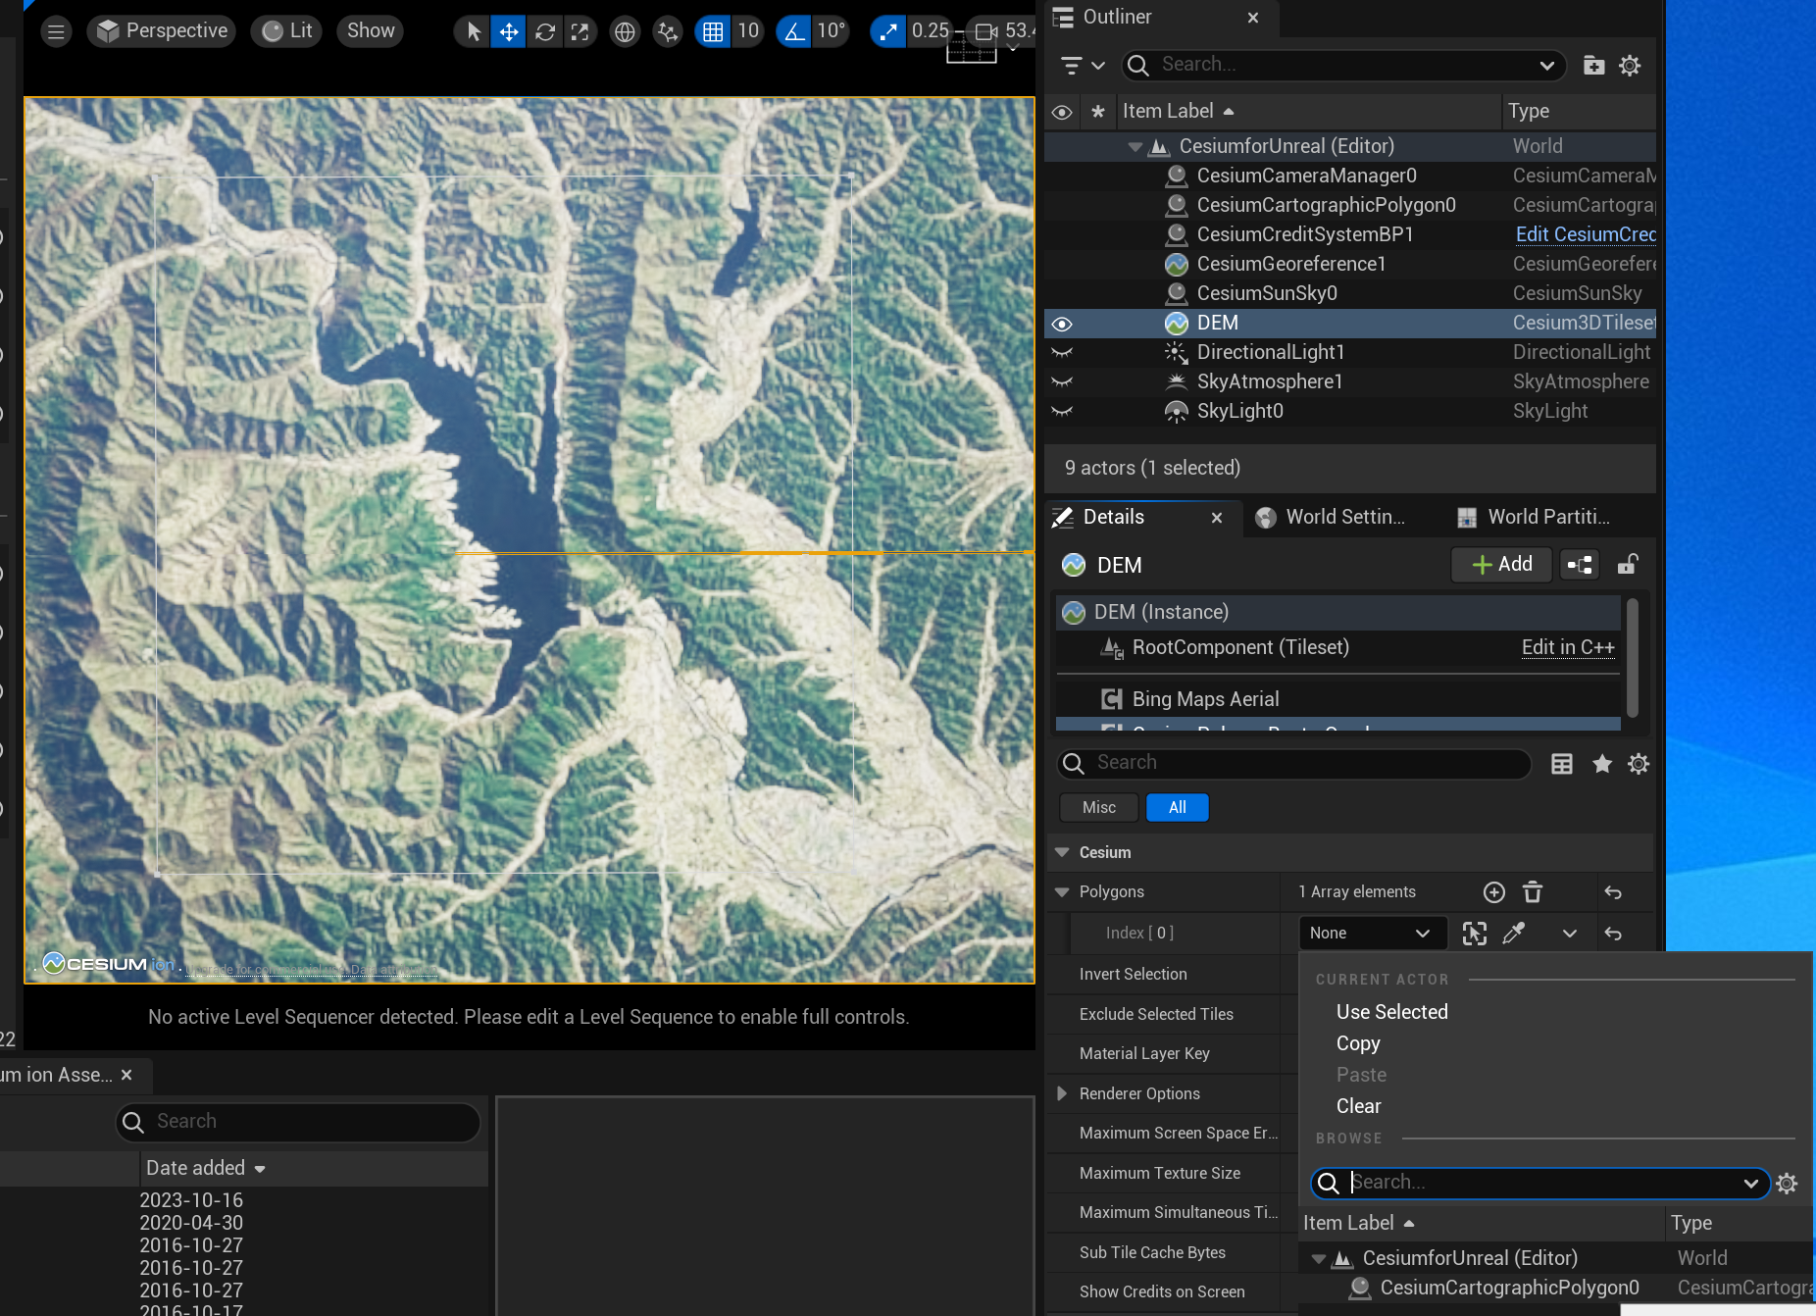Toggle rotation angle snapping icon
Screen dimensions: 1816x1316
click(794, 31)
